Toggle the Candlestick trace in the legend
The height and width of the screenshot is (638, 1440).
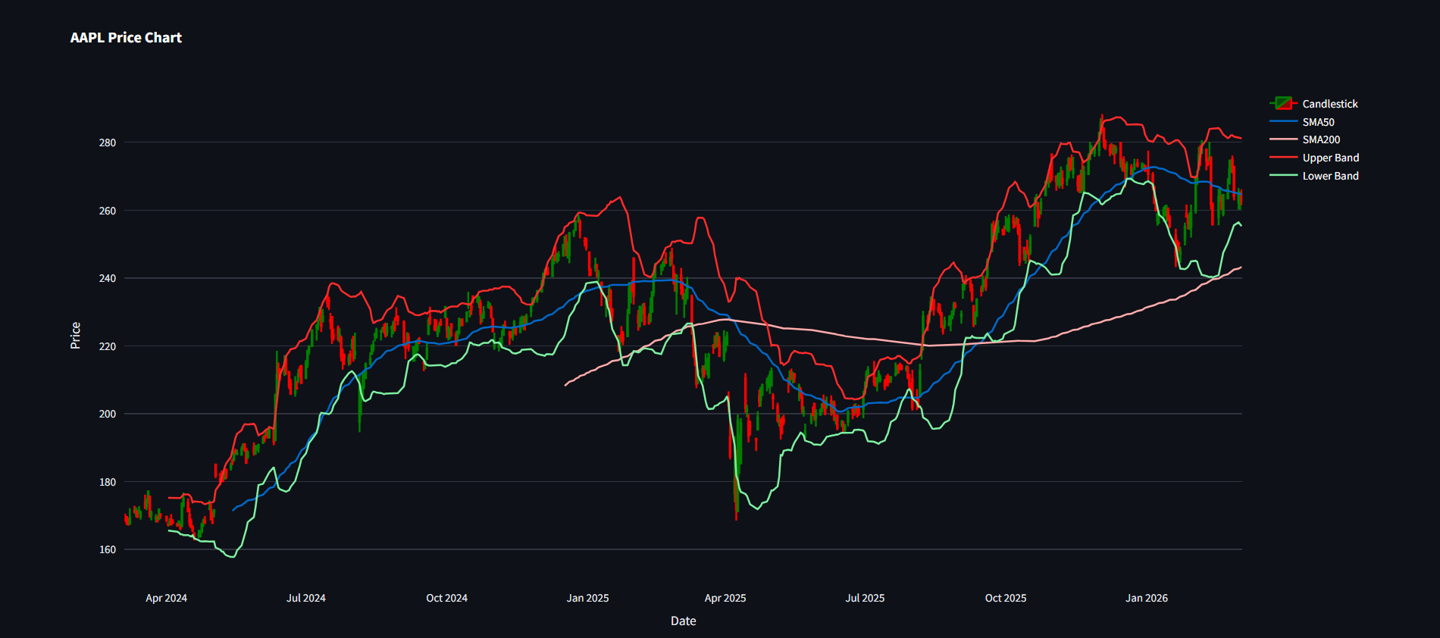click(1330, 104)
